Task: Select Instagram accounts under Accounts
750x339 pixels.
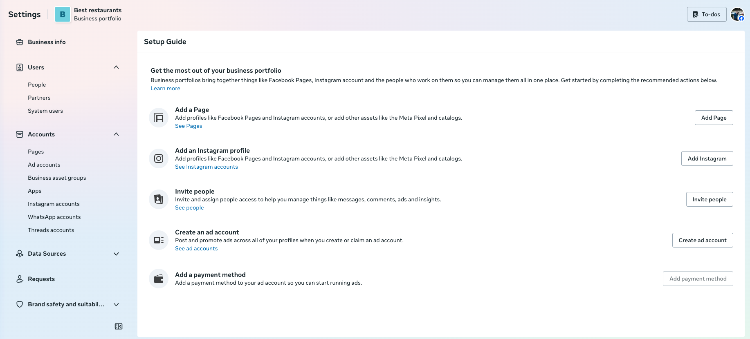Action: [x=54, y=204]
